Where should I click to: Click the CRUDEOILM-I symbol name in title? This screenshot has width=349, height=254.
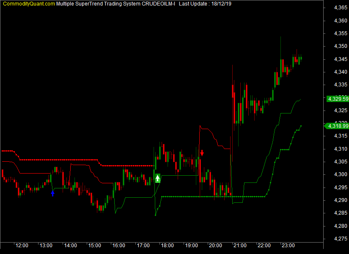(158, 4)
